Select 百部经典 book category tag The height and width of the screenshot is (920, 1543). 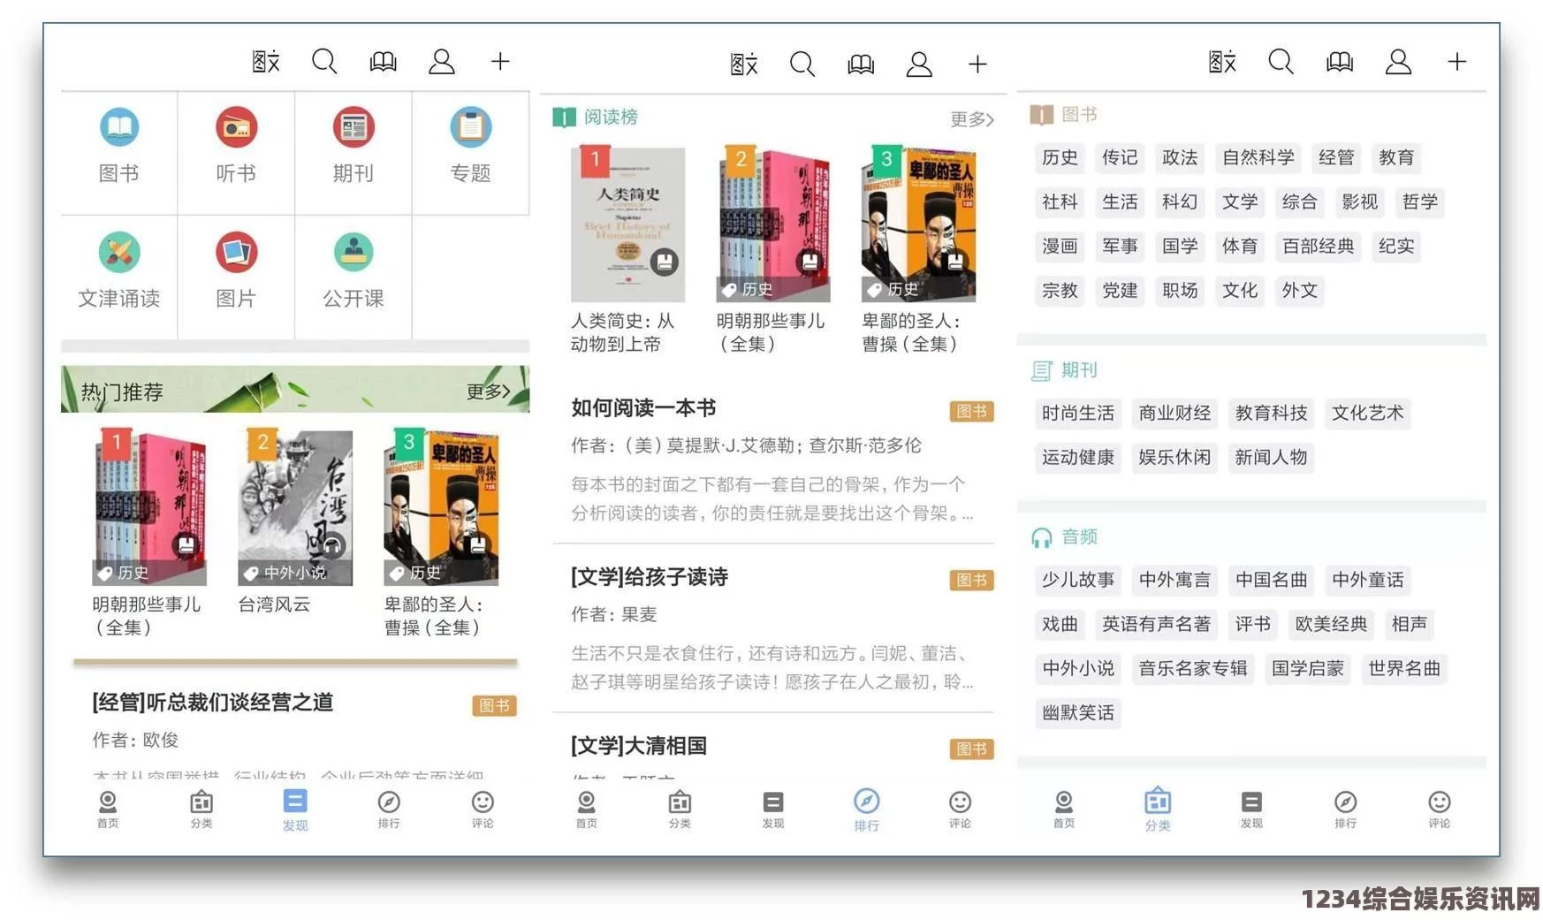coord(1319,246)
